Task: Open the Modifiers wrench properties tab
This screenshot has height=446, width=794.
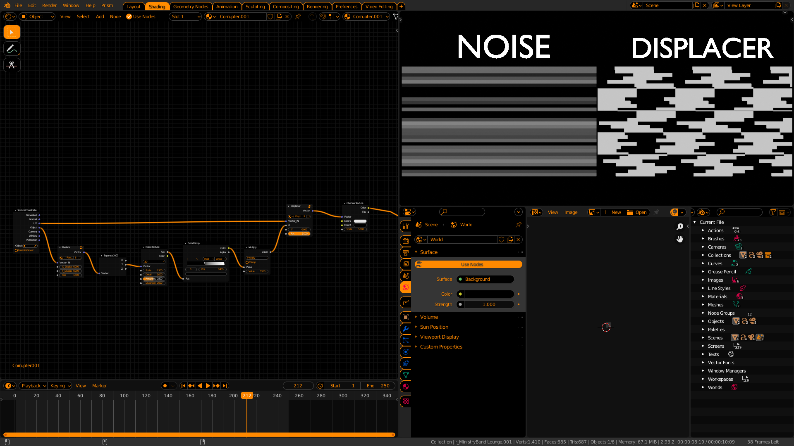Action: 406,329
